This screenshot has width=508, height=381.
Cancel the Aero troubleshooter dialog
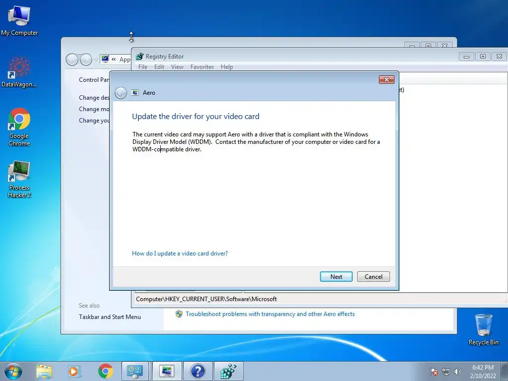373,277
